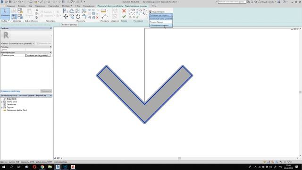Click the green checkmark finish edit mode

[124, 17]
